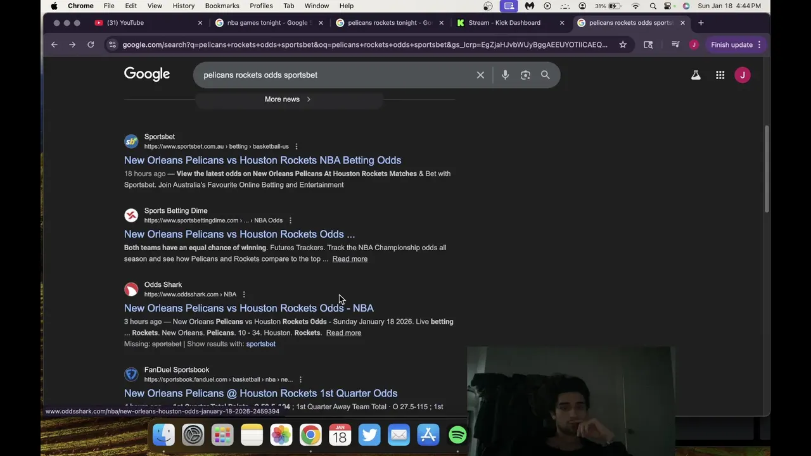Viewport: 811px width, 456px height.
Task: Go back to the previous page
Action: pyautogui.click(x=54, y=45)
